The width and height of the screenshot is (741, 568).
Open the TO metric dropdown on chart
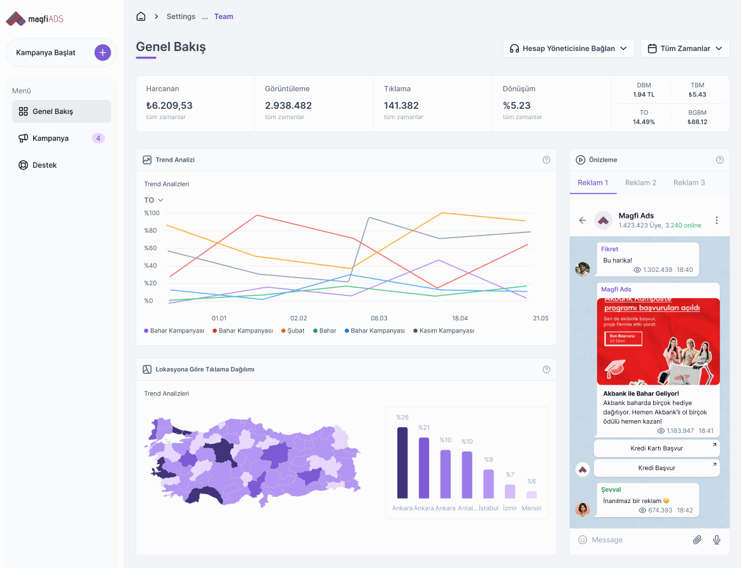tap(153, 200)
